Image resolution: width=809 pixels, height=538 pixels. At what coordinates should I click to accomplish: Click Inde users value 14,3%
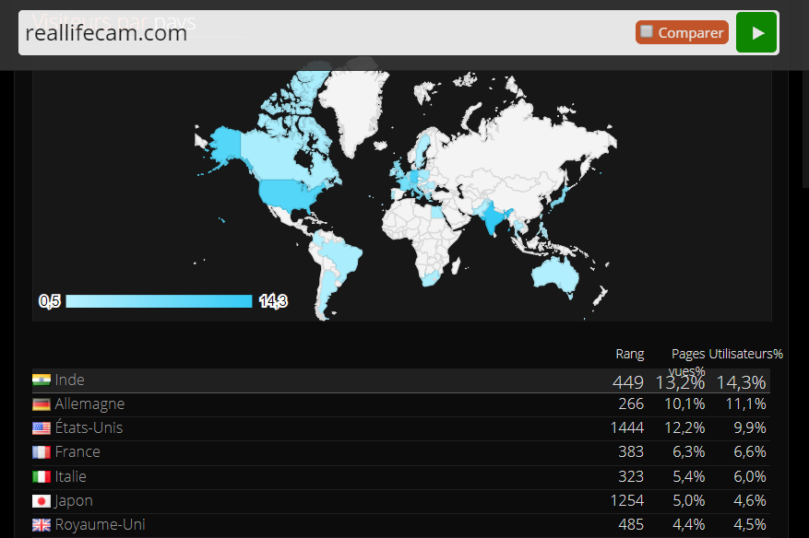tap(741, 382)
